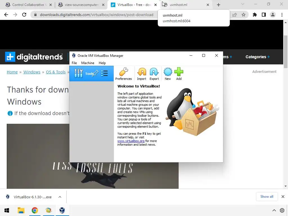This screenshot has height=216, width=288.
Task: Close the VirtualBox - Free download tab
Action: (156, 5)
